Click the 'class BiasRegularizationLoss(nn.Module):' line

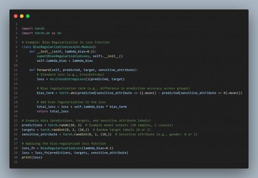pyautogui.click(x=59, y=47)
